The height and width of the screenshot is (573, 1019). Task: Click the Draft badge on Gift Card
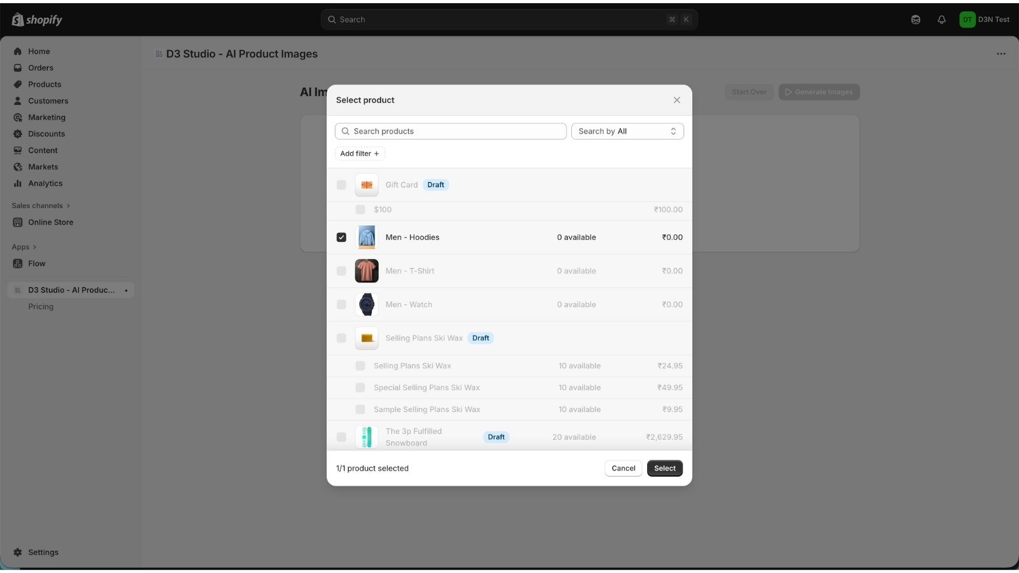(x=436, y=185)
